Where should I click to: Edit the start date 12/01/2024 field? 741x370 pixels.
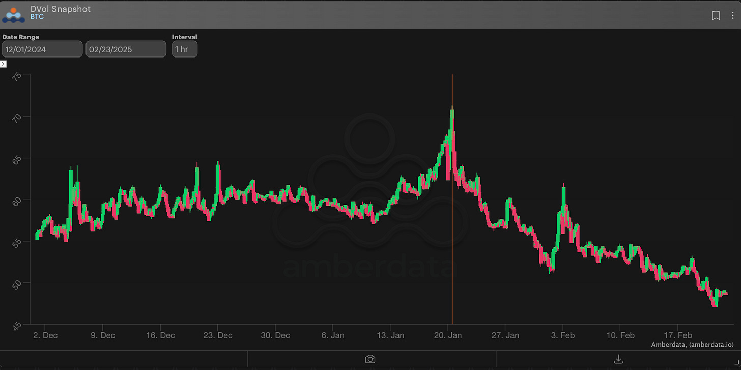click(42, 49)
